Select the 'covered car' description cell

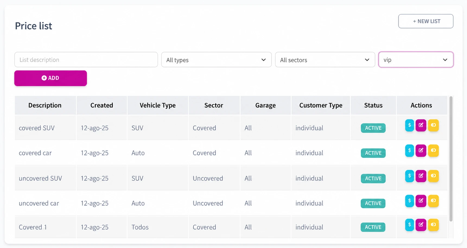[x=45, y=153]
